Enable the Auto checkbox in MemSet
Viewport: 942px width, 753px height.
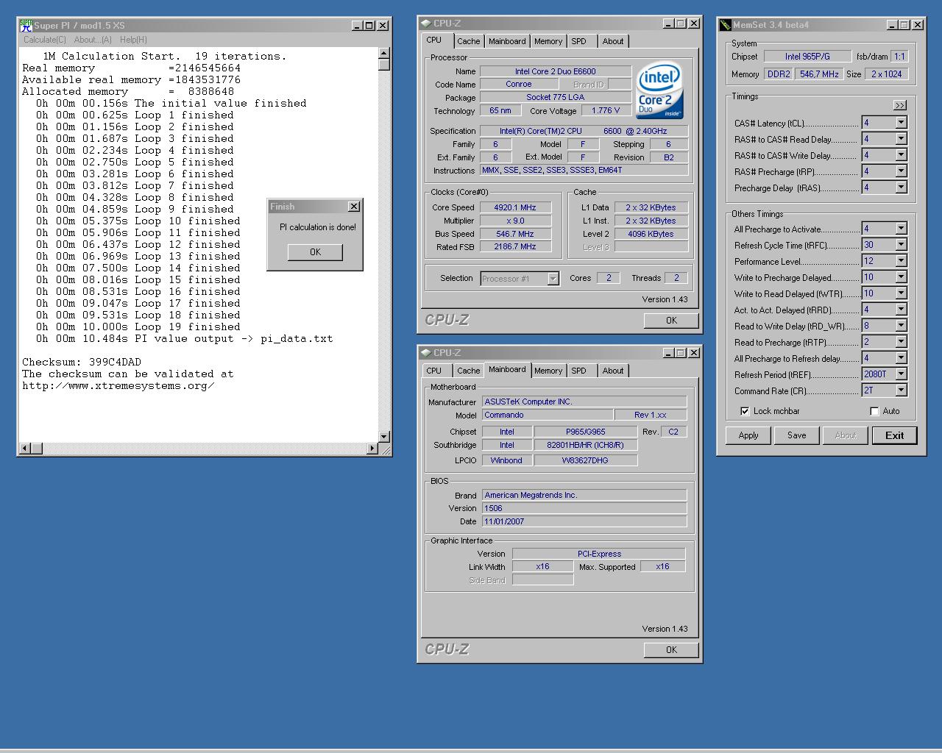[874, 411]
